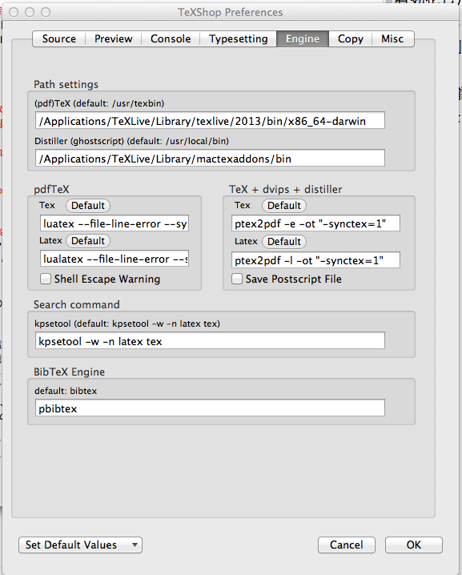Open the Preview tab
The width and height of the screenshot is (462, 575).
[114, 39]
